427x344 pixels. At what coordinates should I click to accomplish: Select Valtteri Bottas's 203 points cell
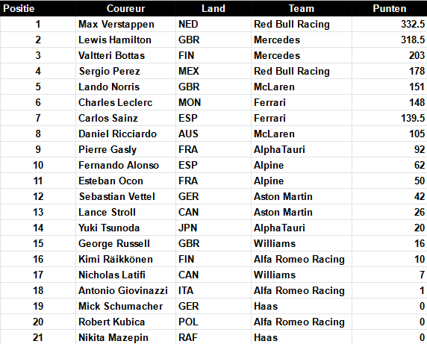[x=390, y=55]
